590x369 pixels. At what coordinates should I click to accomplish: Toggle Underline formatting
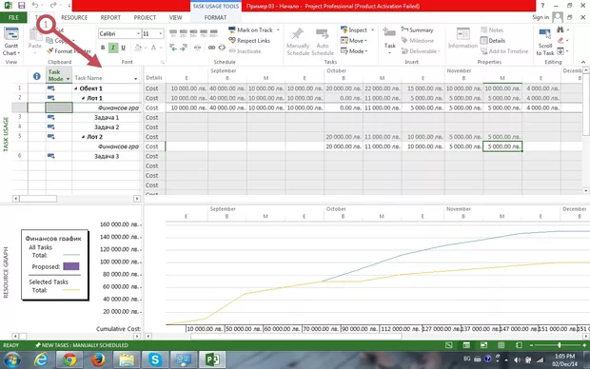coord(123,48)
